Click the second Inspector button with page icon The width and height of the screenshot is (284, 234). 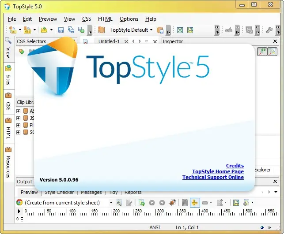pyautogui.click(x=272, y=52)
